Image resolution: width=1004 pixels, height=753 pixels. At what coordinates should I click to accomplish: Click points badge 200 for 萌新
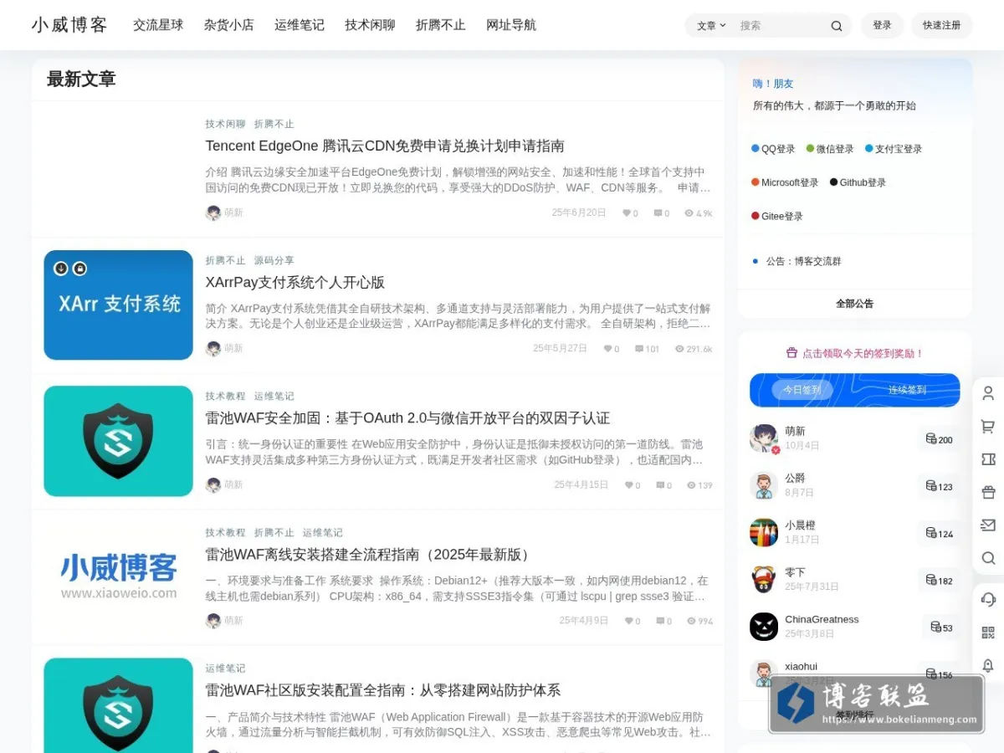tap(939, 439)
